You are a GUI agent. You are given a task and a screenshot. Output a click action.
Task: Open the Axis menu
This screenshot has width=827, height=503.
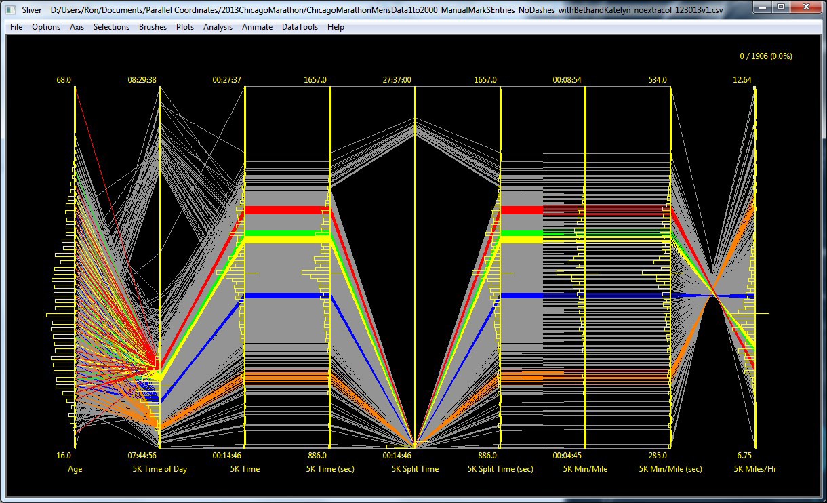click(x=77, y=27)
